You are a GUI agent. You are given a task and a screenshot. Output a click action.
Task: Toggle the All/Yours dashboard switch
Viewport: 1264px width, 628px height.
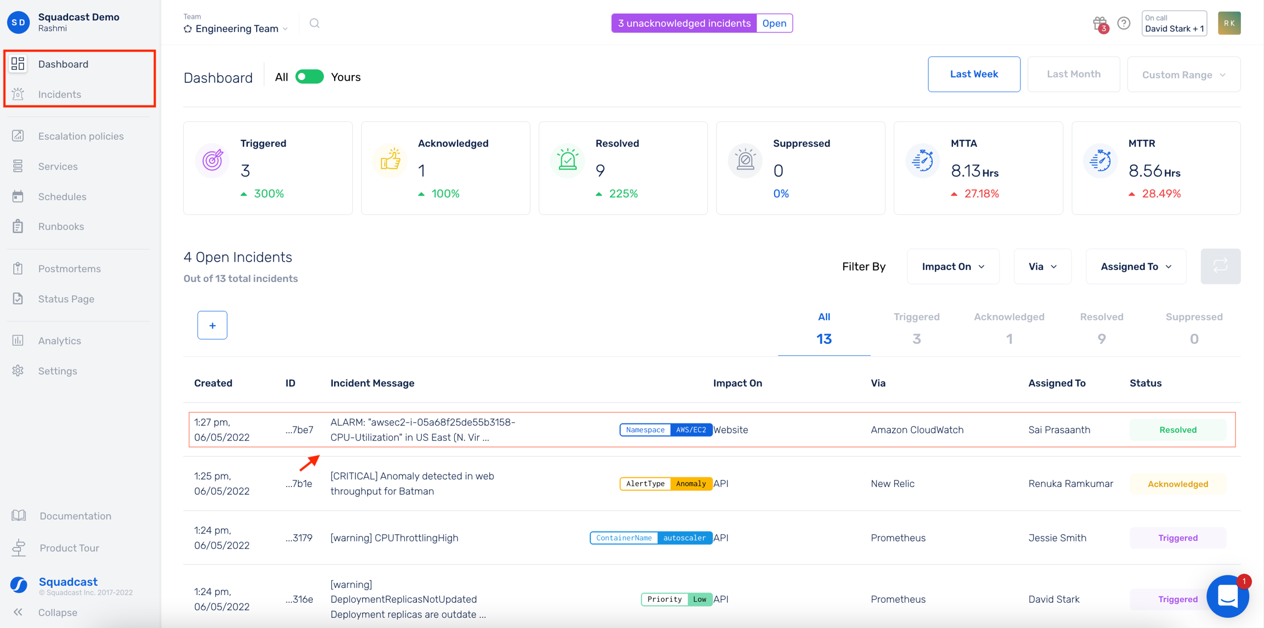click(309, 77)
